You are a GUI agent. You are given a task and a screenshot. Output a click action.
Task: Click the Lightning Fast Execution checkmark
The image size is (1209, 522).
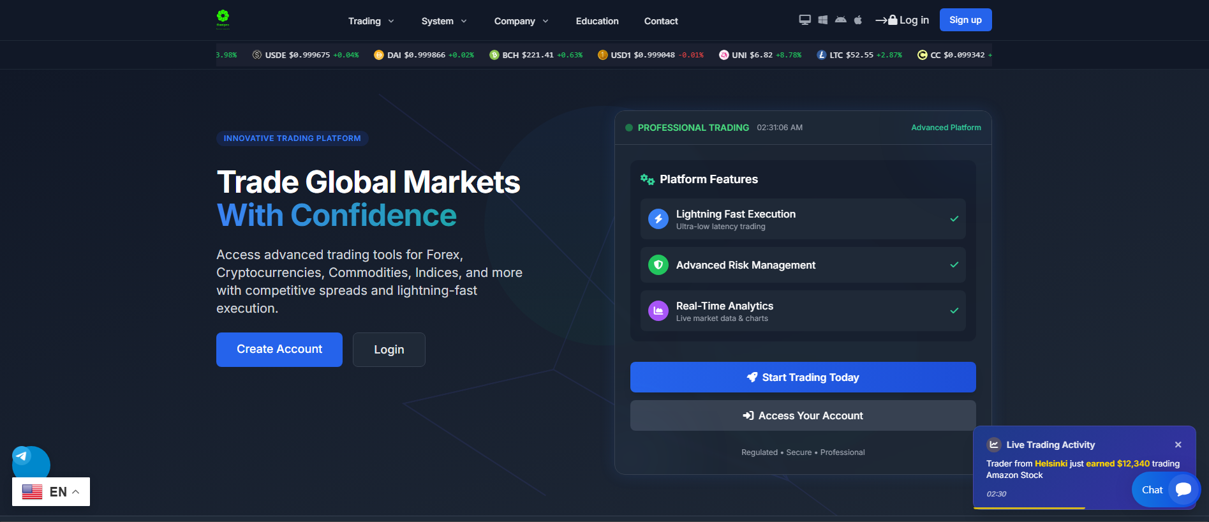pos(954,219)
